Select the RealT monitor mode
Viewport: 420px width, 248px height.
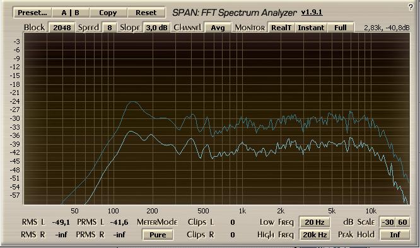coord(281,28)
